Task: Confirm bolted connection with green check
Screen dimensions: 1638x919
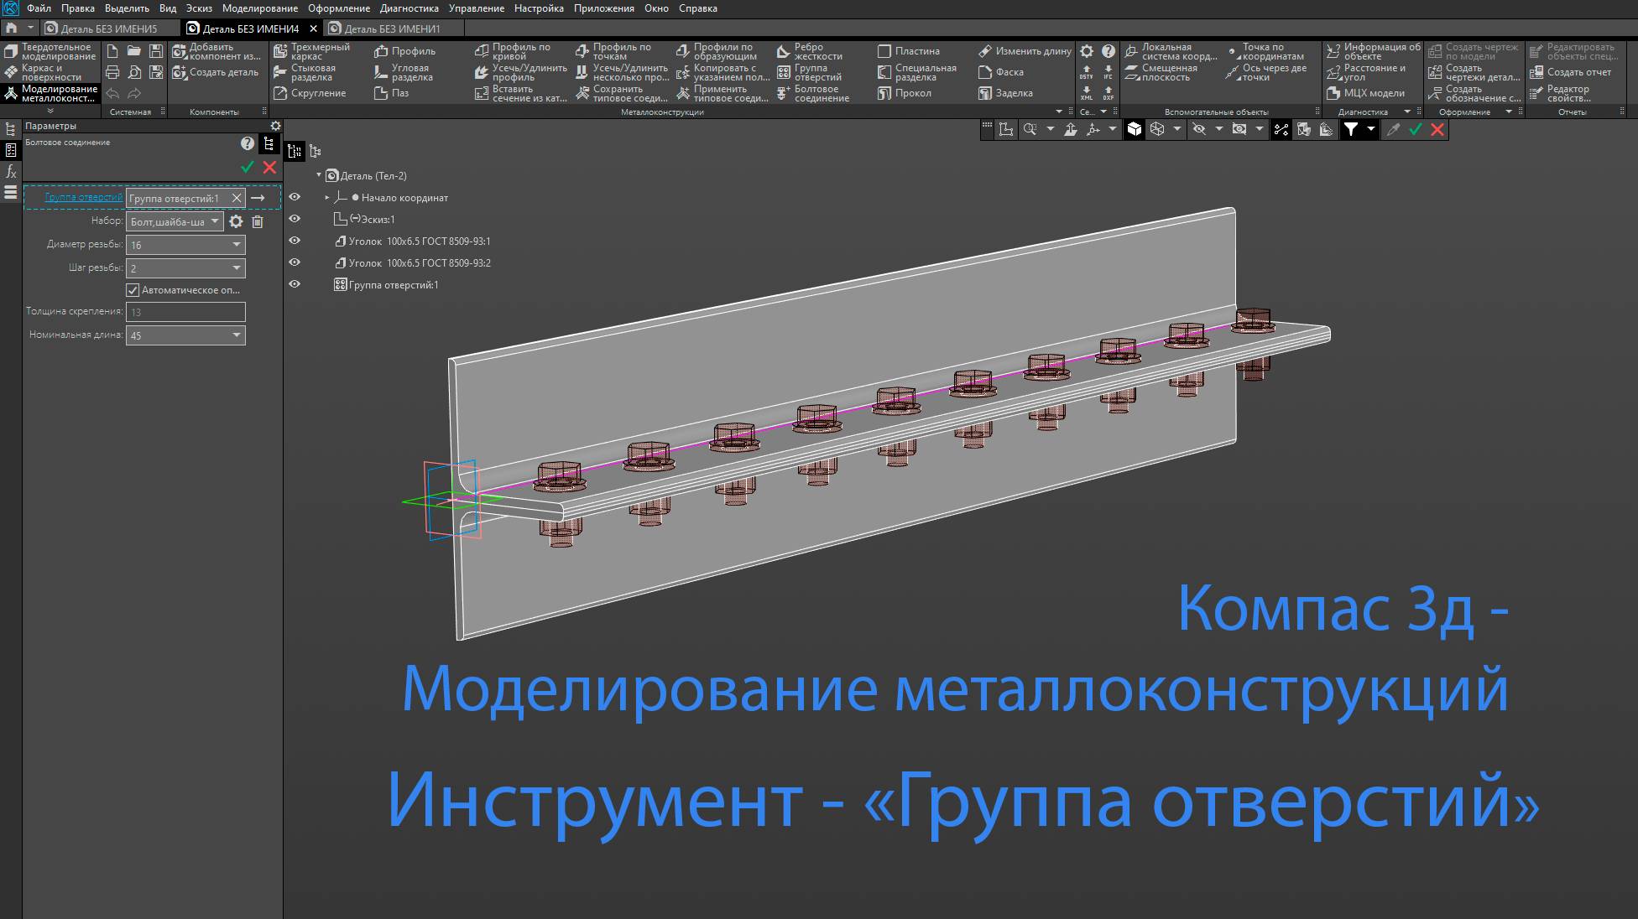Action: coord(247,167)
